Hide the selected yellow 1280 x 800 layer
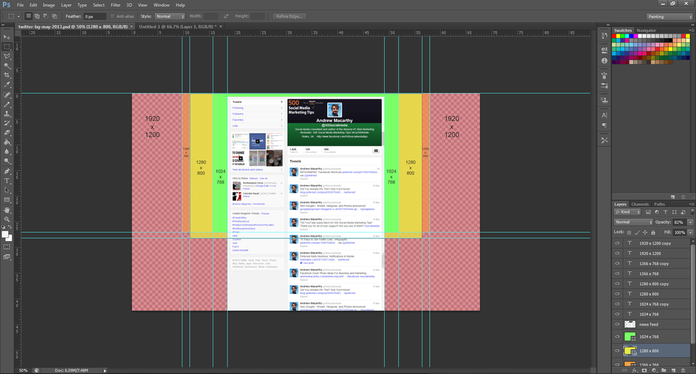696x374 pixels. (617, 350)
